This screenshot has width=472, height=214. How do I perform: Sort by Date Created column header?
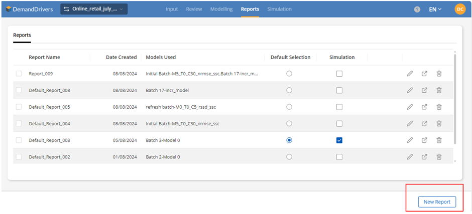tap(121, 57)
